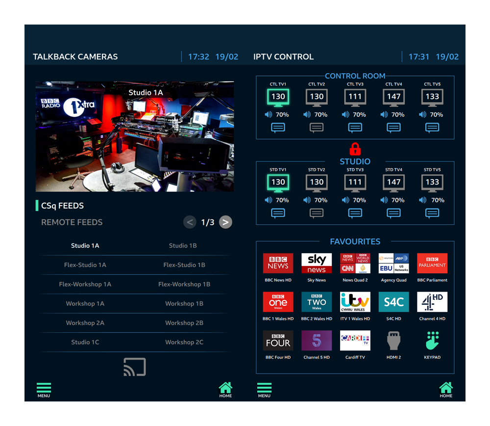Select the CSq FEEDS tab
Image resolution: width=490 pixels, height=426 pixels.
[x=62, y=206]
